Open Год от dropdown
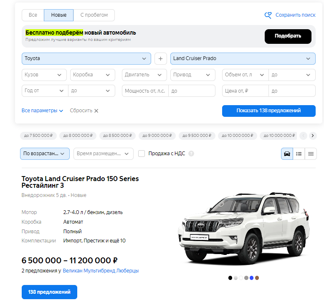The image size is (324, 305). pos(45,91)
